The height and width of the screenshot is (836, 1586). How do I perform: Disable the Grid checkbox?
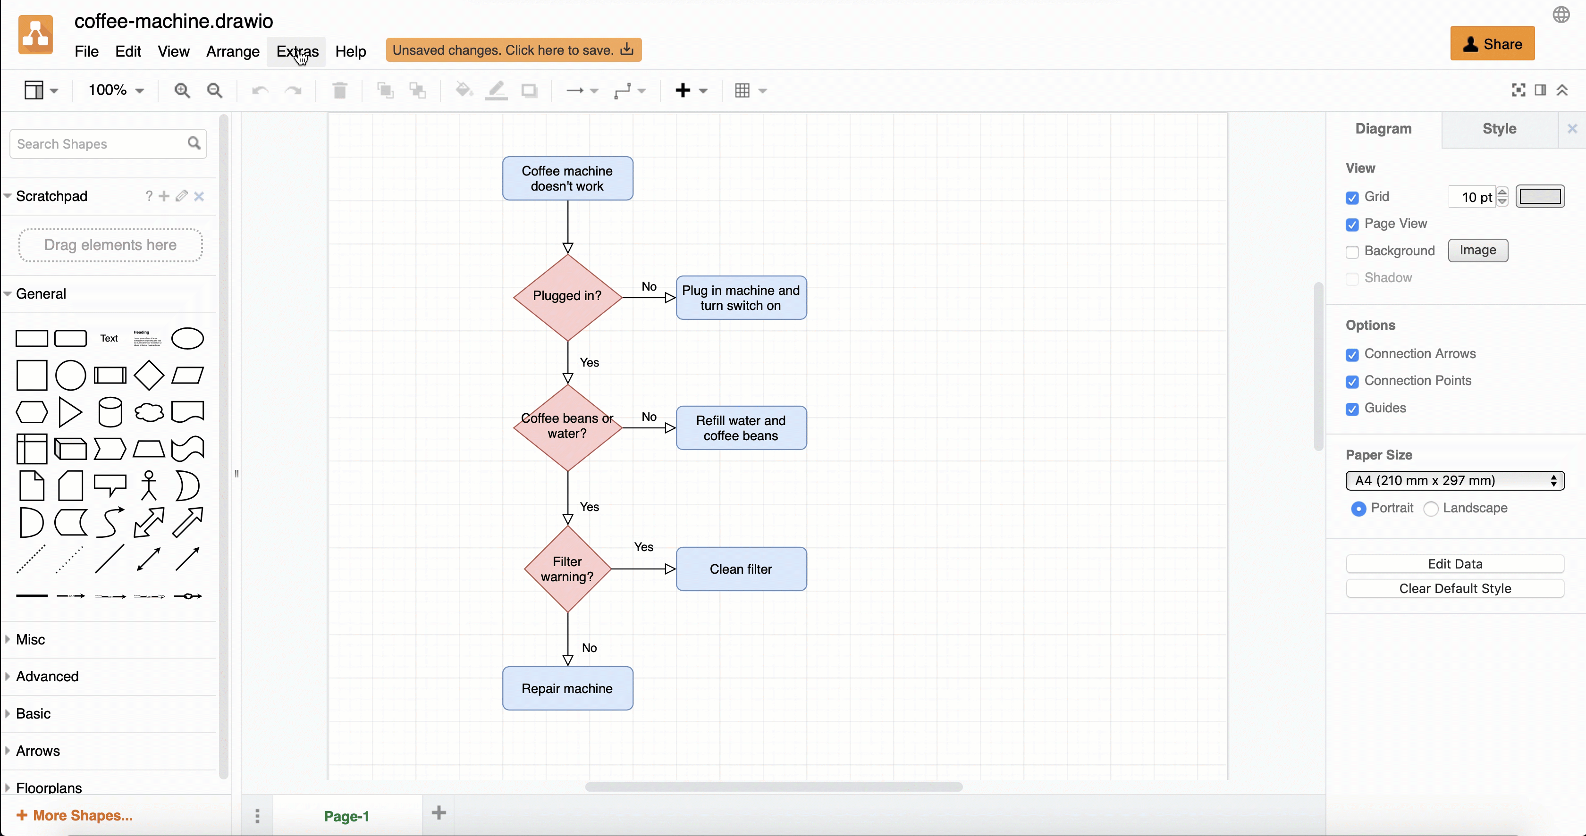[x=1352, y=198]
